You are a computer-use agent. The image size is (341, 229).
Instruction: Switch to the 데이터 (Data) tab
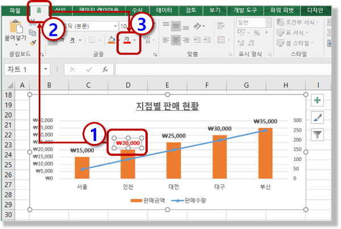click(164, 10)
